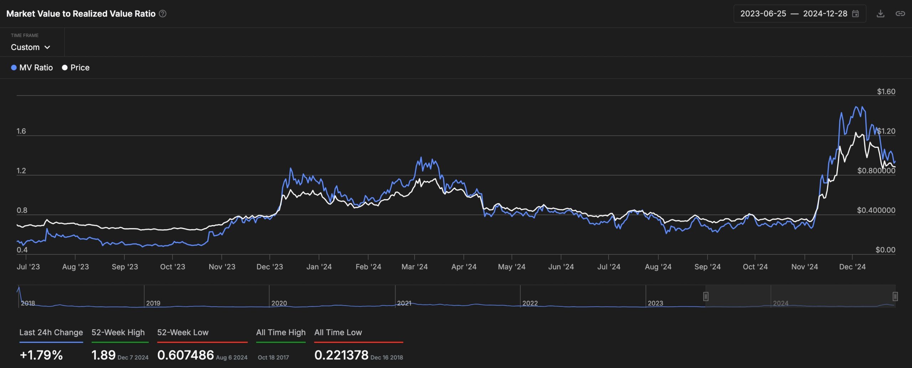Toggle the Price series legend
912x368 pixels.
76,68
